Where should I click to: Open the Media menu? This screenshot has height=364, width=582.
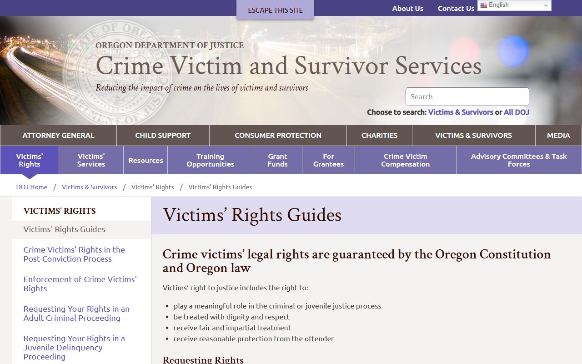pos(558,135)
